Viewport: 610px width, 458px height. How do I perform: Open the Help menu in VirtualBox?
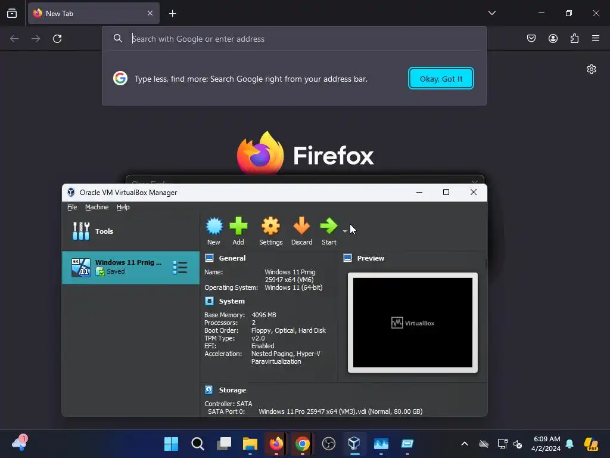pyautogui.click(x=123, y=207)
